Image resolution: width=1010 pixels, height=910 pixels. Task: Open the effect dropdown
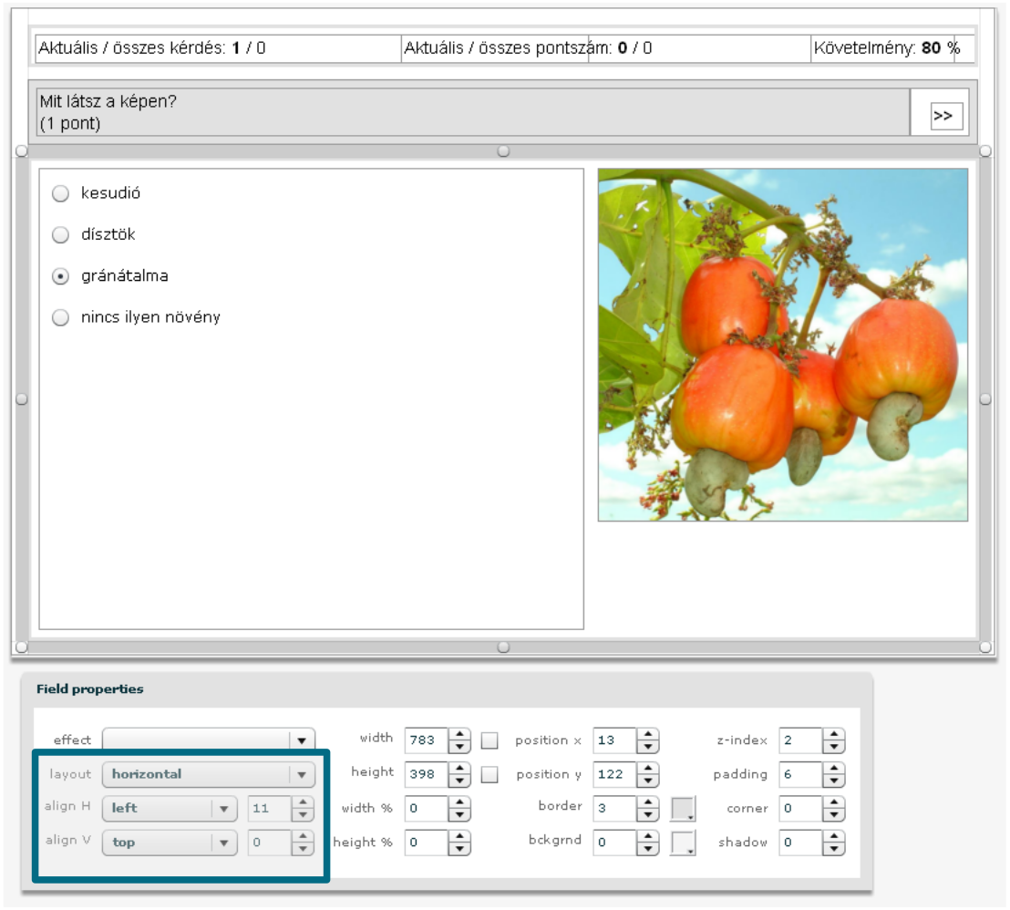302,740
